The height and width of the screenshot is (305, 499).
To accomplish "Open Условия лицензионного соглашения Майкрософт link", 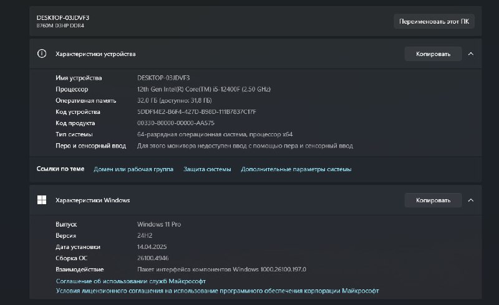I will pos(217,291).
